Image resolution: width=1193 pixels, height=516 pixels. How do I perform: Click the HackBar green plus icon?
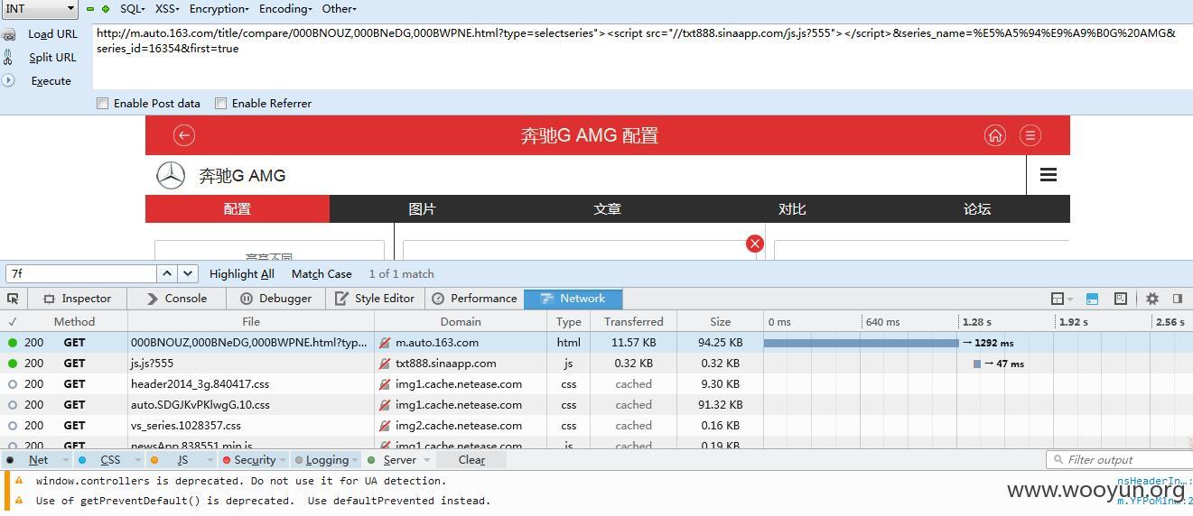pyautogui.click(x=106, y=9)
